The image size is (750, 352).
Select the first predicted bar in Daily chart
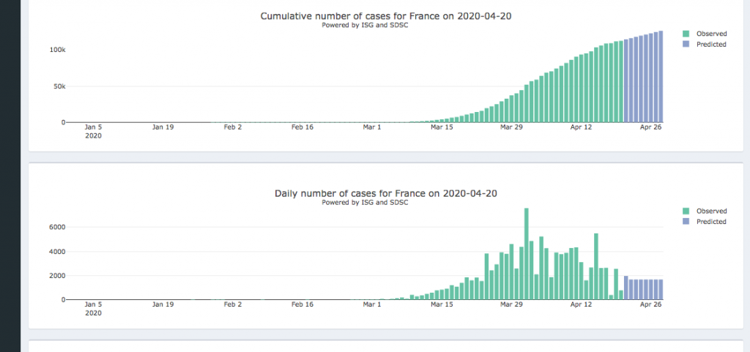[x=625, y=288]
